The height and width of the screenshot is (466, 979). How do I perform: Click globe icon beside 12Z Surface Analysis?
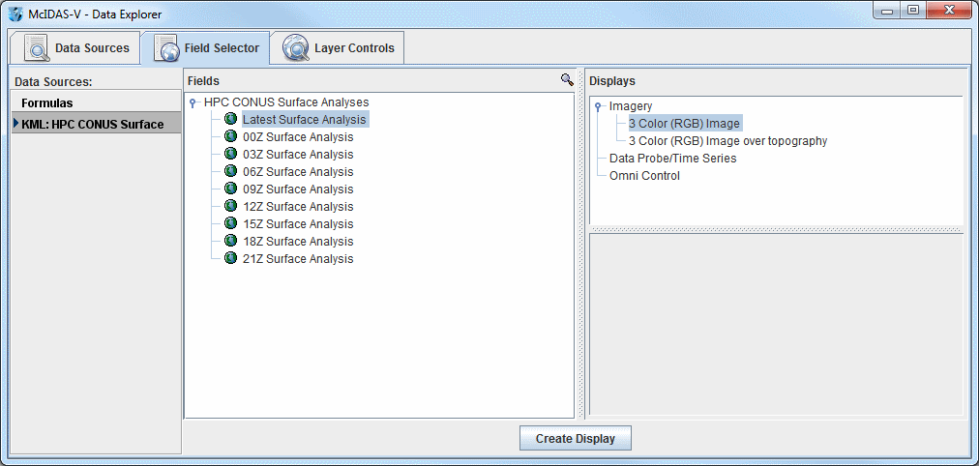[x=230, y=207]
